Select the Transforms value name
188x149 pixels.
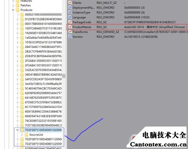click(x=80, y=32)
